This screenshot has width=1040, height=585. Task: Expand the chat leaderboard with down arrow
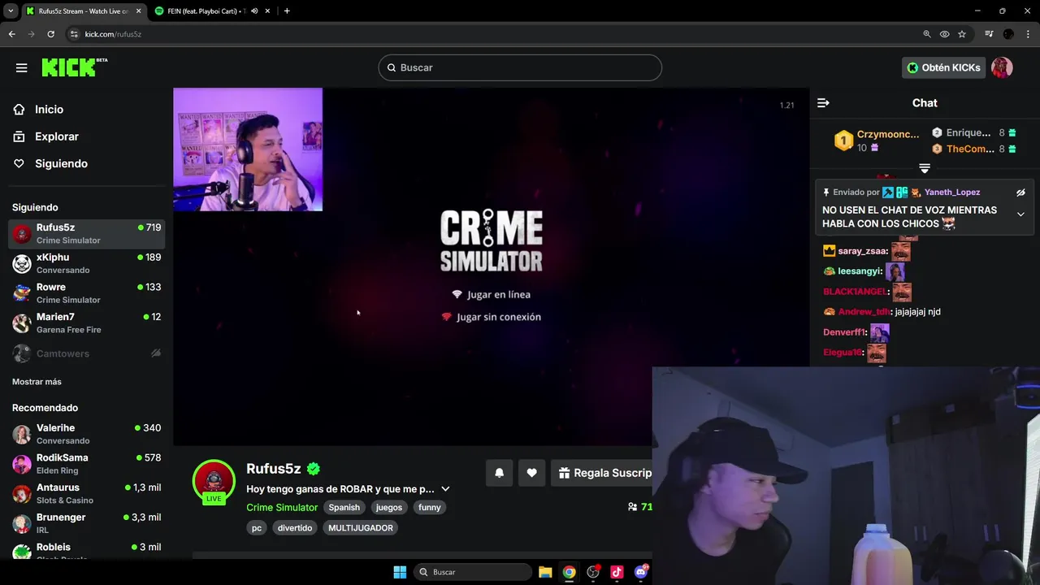(925, 168)
